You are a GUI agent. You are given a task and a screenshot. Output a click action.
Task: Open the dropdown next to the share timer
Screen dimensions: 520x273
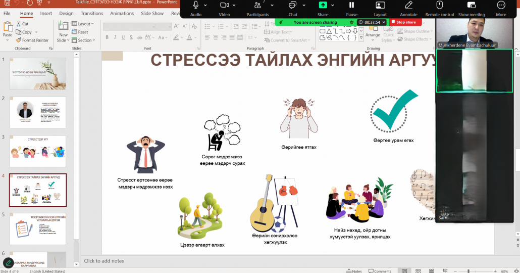(384, 22)
